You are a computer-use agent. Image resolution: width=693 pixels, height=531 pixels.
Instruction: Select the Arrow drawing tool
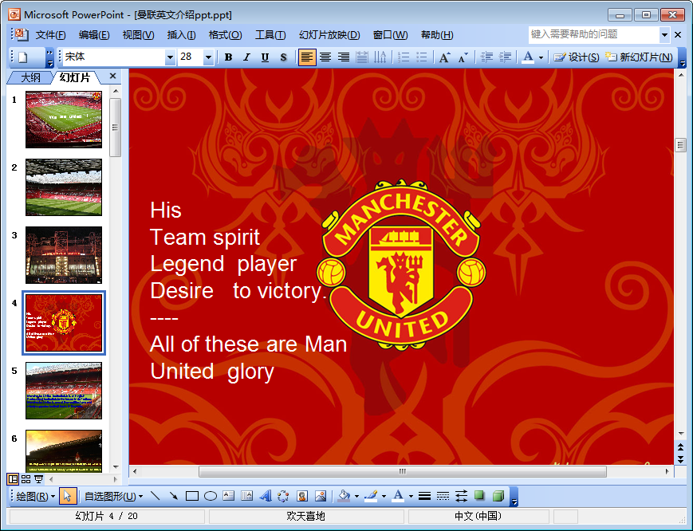[x=173, y=496]
